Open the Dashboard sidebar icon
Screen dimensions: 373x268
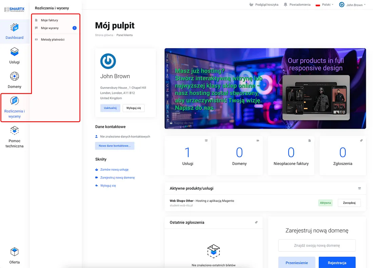click(x=15, y=27)
